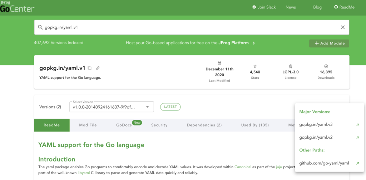Switch to the Mod File tab
The height and width of the screenshot is (180, 366).
tap(88, 125)
